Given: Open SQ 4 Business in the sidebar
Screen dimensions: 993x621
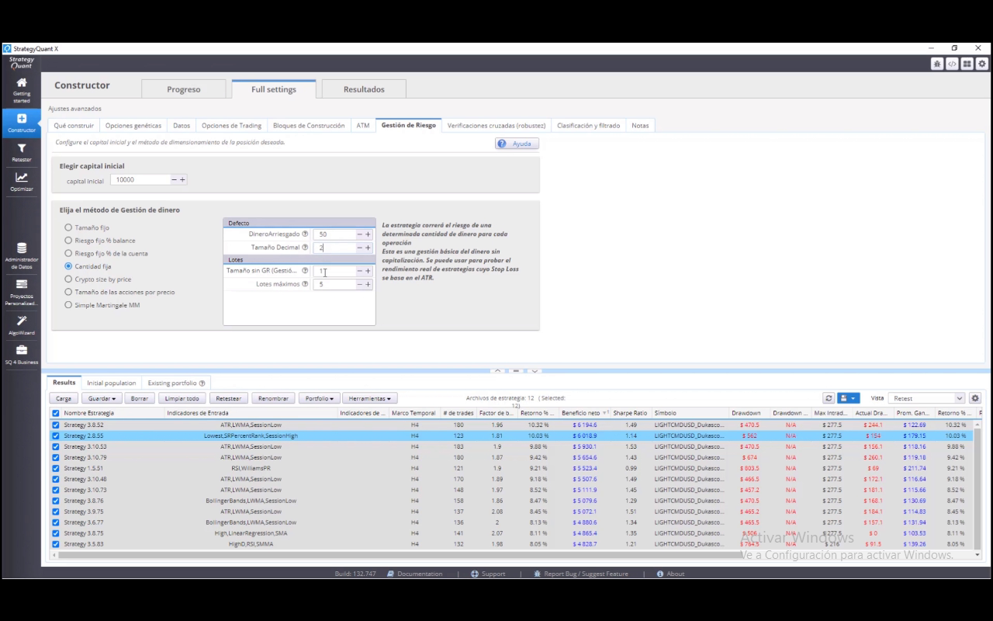Looking at the screenshot, I should [x=22, y=355].
